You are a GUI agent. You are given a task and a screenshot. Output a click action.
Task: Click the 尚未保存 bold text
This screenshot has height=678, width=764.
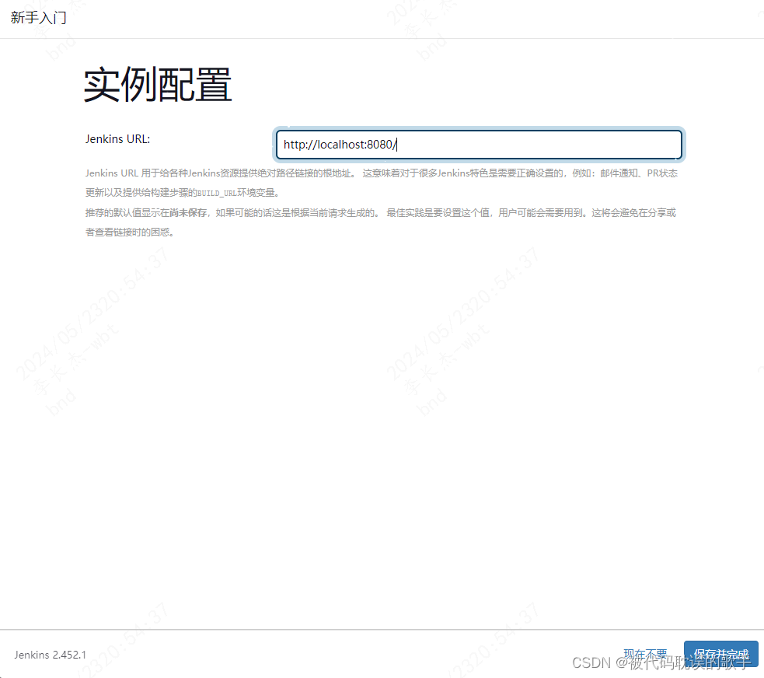coord(188,212)
